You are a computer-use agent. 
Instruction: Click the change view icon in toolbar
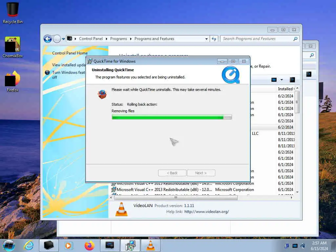(274, 80)
